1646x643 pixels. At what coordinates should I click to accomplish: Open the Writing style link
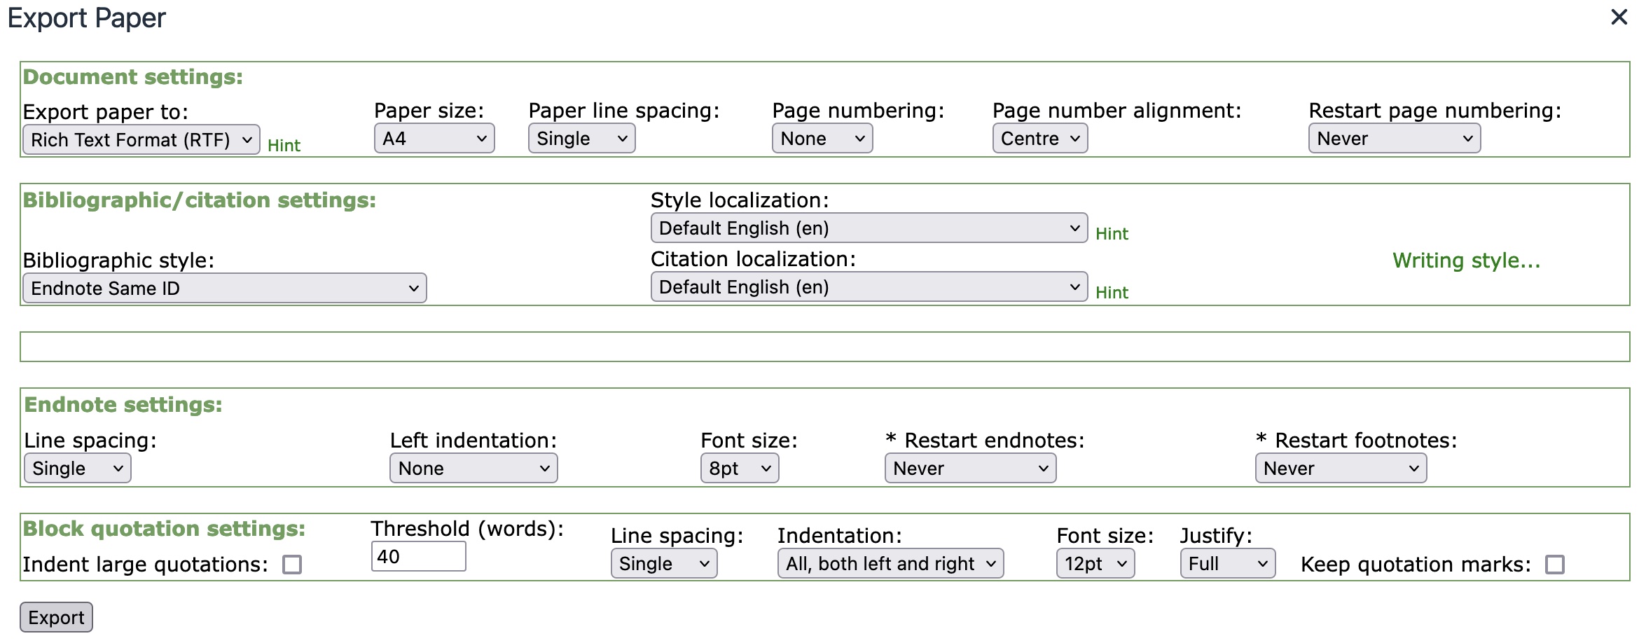pos(1465,260)
